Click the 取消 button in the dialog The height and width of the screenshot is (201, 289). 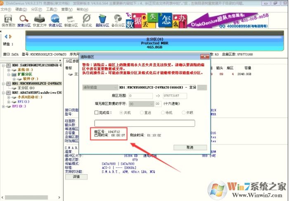[x=190, y=147]
